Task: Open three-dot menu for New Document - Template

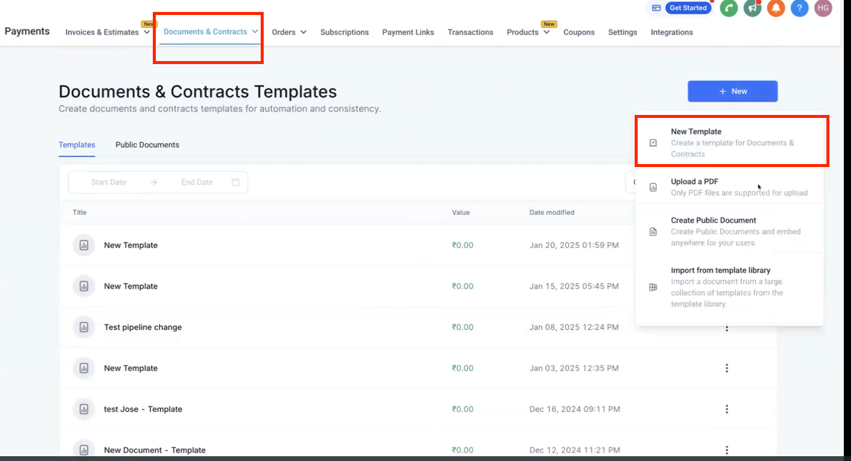Action: 727,450
